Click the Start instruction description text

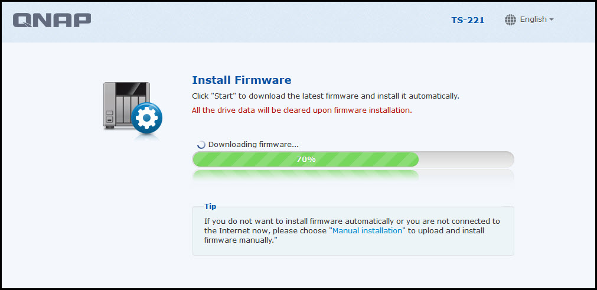pyautogui.click(x=325, y=96)
